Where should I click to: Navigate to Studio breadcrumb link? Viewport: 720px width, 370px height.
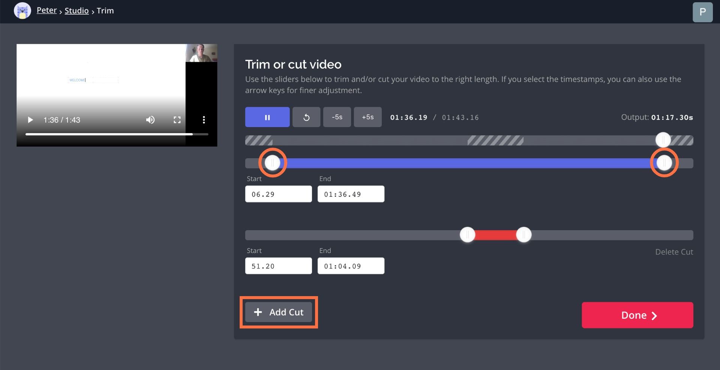click(76, 11)
